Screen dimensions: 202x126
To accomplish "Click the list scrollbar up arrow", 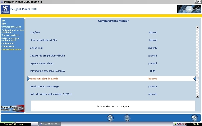I will tap(197, 27).
